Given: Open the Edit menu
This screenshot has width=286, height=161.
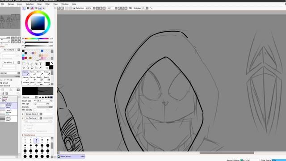Looking at the screenshot, I should point(2,4).
